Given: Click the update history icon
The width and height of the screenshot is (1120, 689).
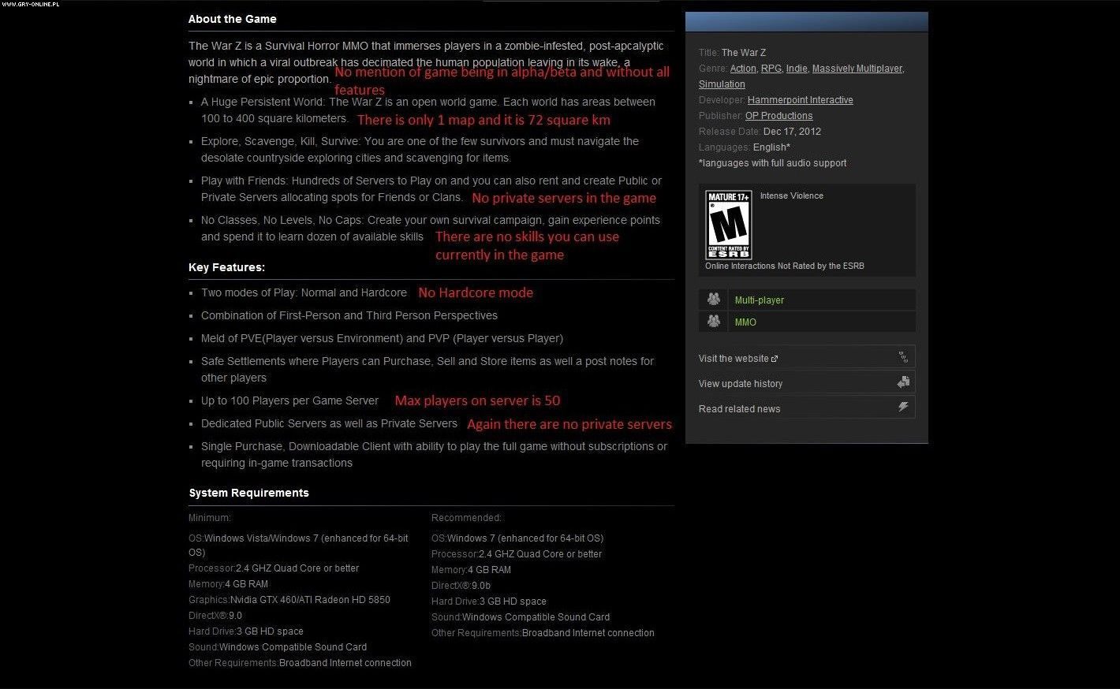Looking at the screenshot, I should click(903, 382).
